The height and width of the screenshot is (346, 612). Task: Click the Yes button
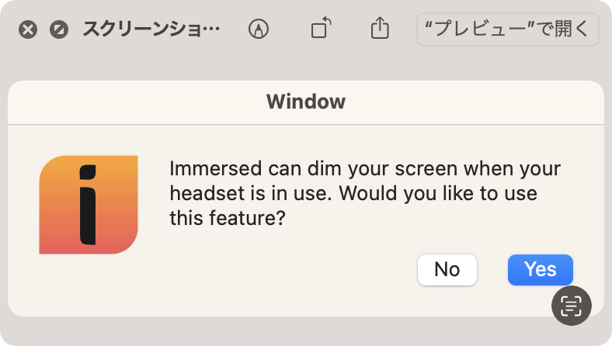click(x=541, y=269)
